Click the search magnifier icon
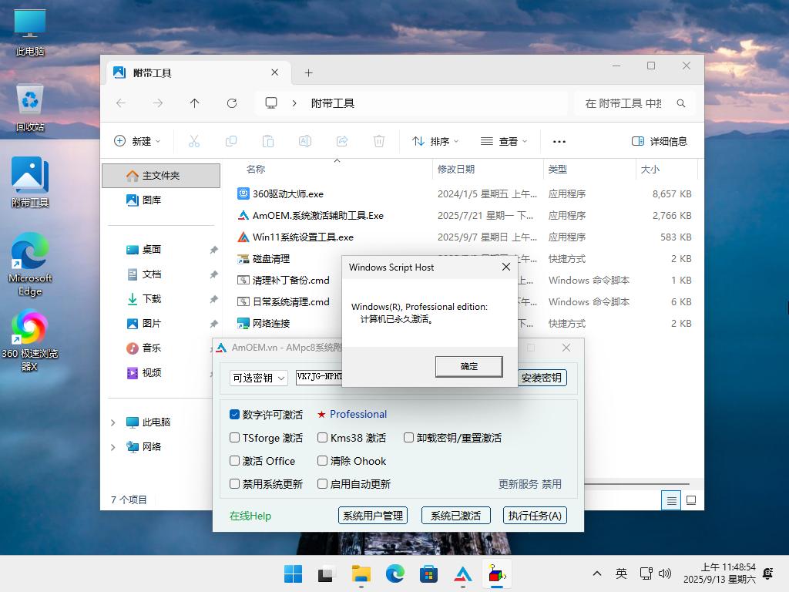This screenshot has width=789, height=592. click(681, 103)
